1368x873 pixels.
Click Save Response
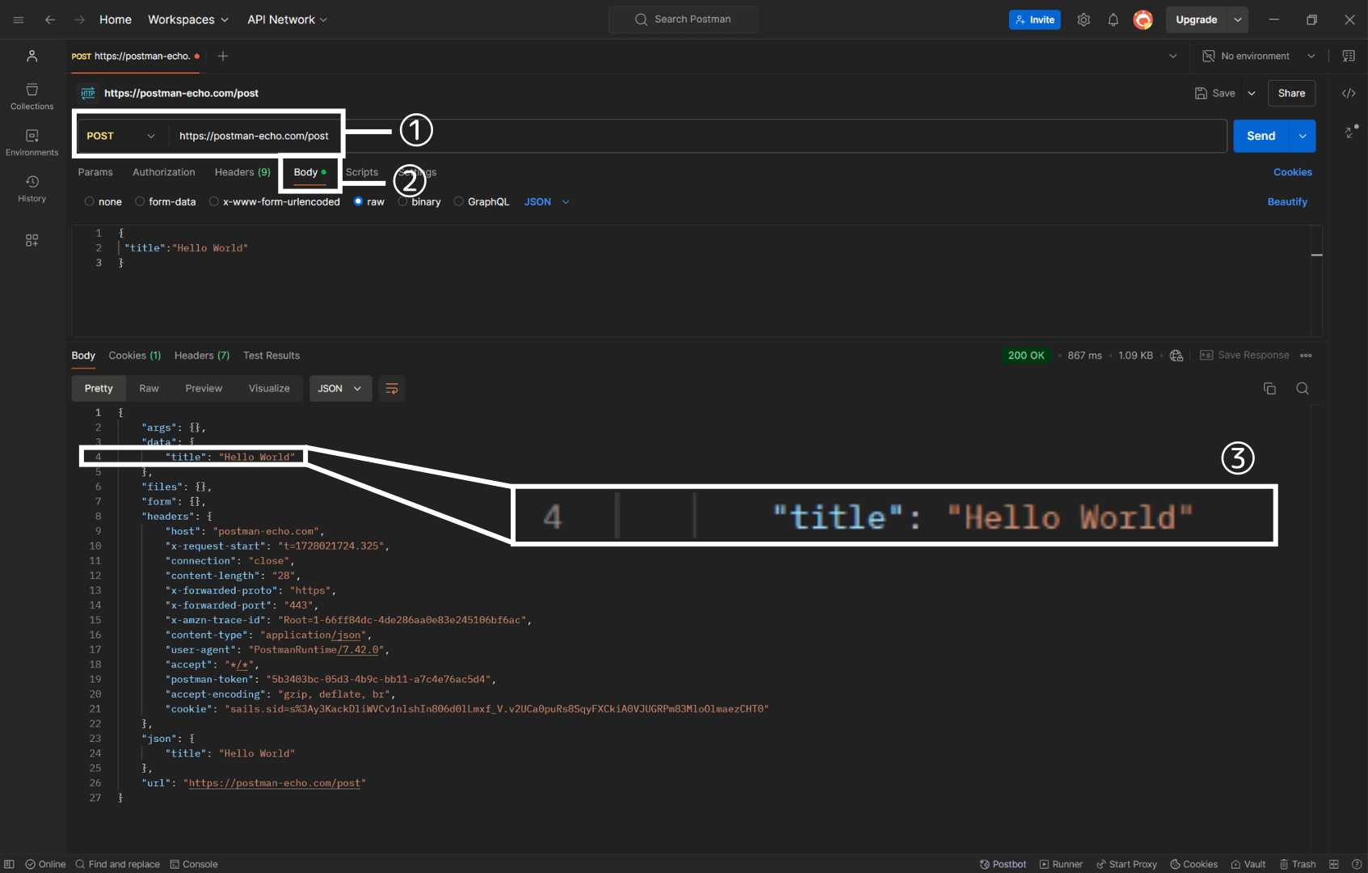point(1244,356)
